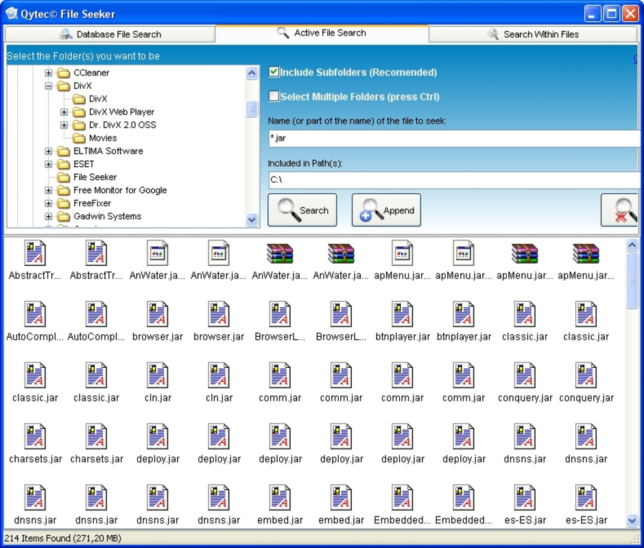Open the dnsns.jar file icon
Screen dimensions: 644x548
coord(524,437)
